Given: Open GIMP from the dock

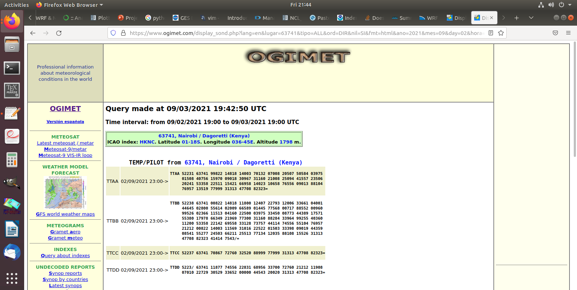Looking at the screenshot, I should click(12, 183).
